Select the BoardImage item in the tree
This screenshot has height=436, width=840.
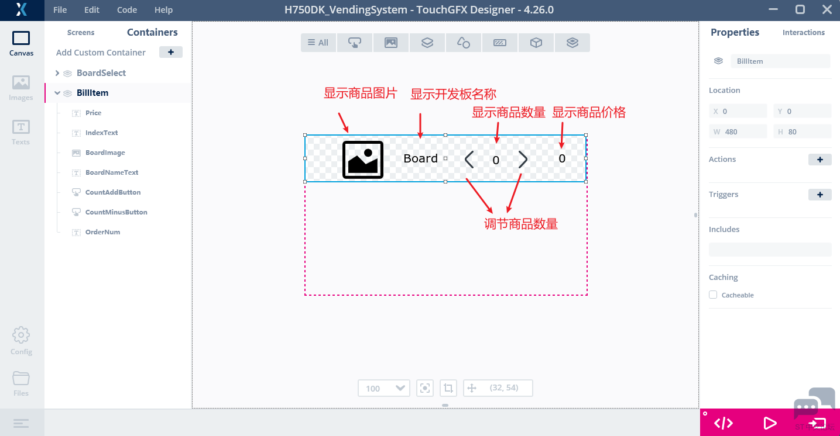(x=105, y=153)
